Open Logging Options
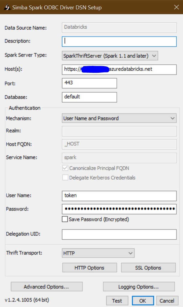 tap(139, 286)
